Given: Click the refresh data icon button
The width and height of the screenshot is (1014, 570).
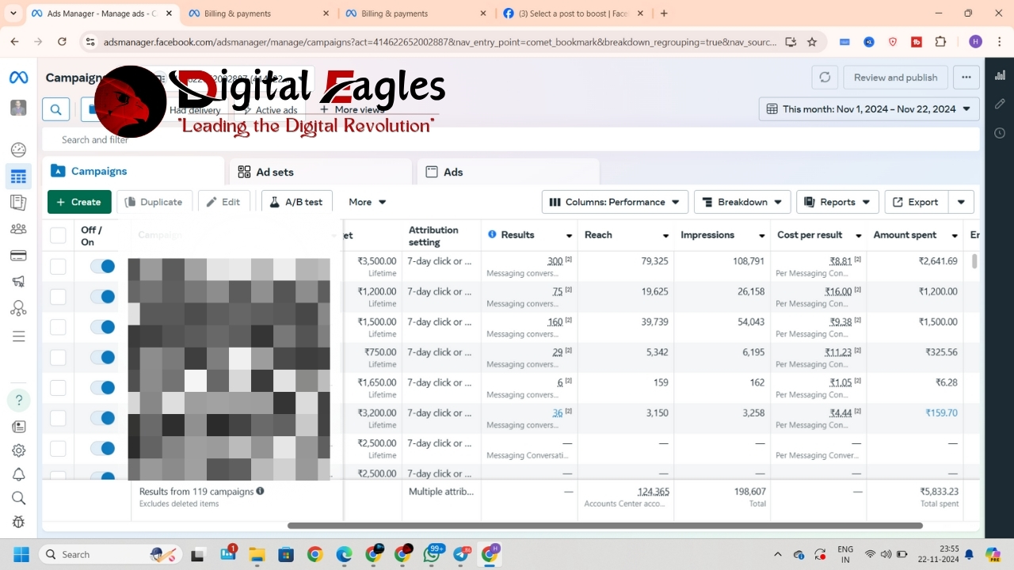Looking at the screenshot, I should [825, 78].
